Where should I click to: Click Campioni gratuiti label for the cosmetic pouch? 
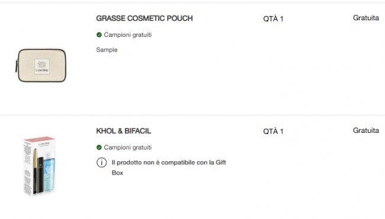coord(128,35)
